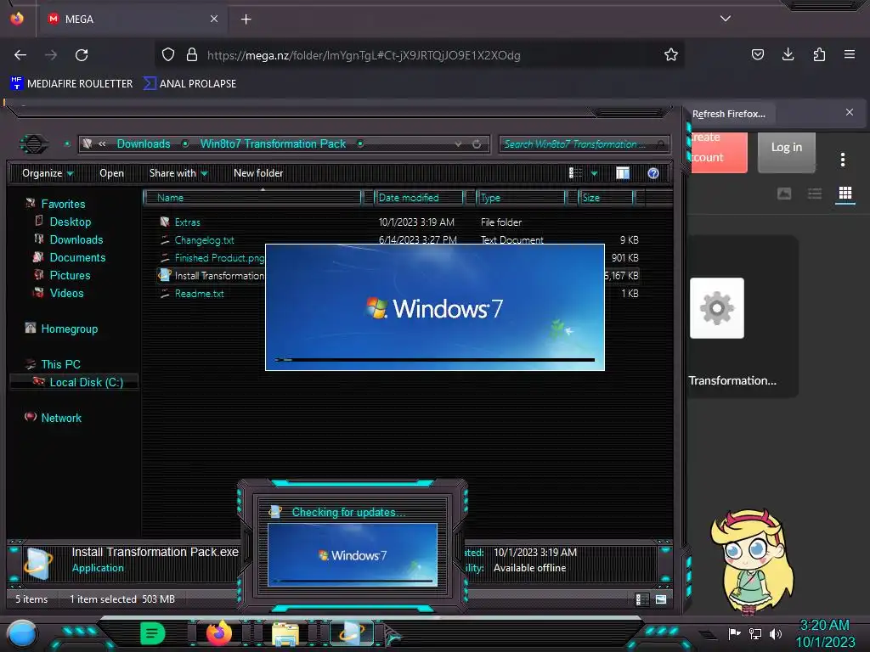View site lock security info

[x=192, y=54]
